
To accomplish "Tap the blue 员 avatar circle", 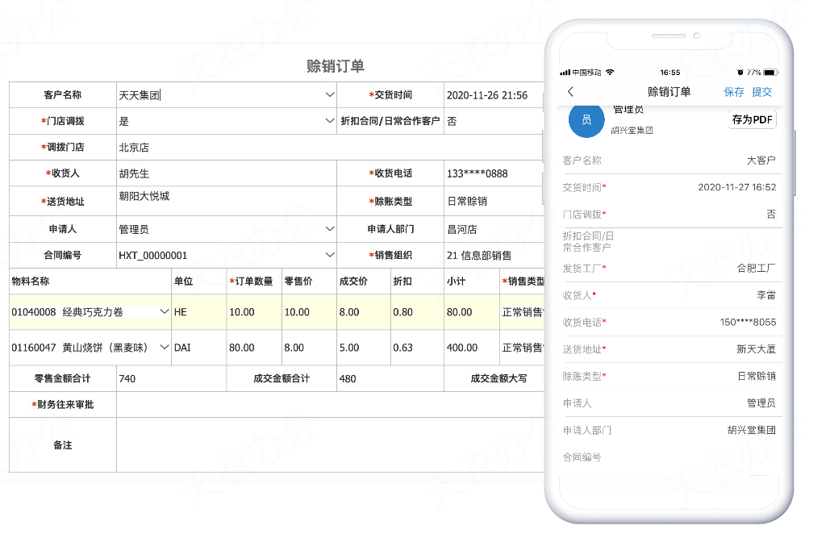I will [586, 121].
